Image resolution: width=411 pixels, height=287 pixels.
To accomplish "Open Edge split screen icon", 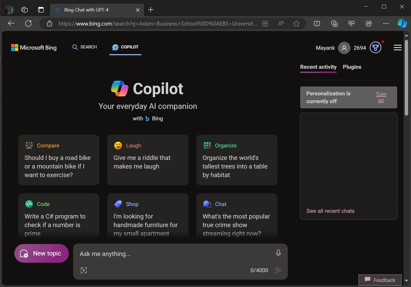I will point(317,24).
